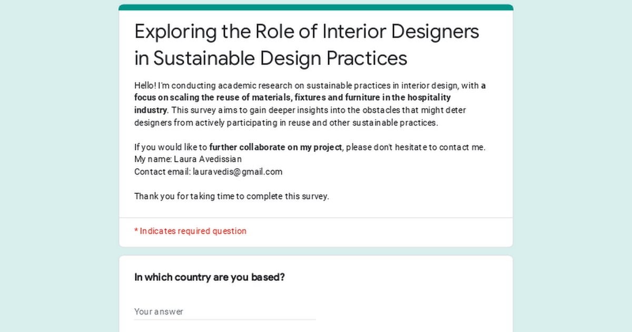Click the bold word "industry" in the description

pos(151,110)
